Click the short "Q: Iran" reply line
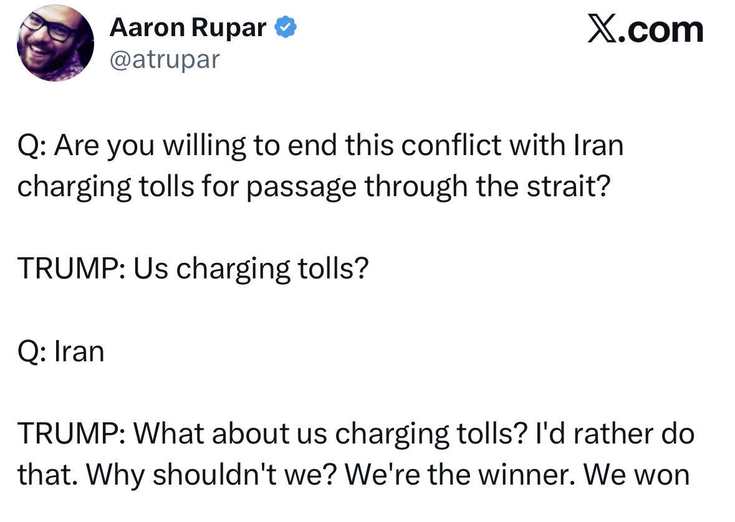This screenshot has height=522, width=735. pos(60,351)
